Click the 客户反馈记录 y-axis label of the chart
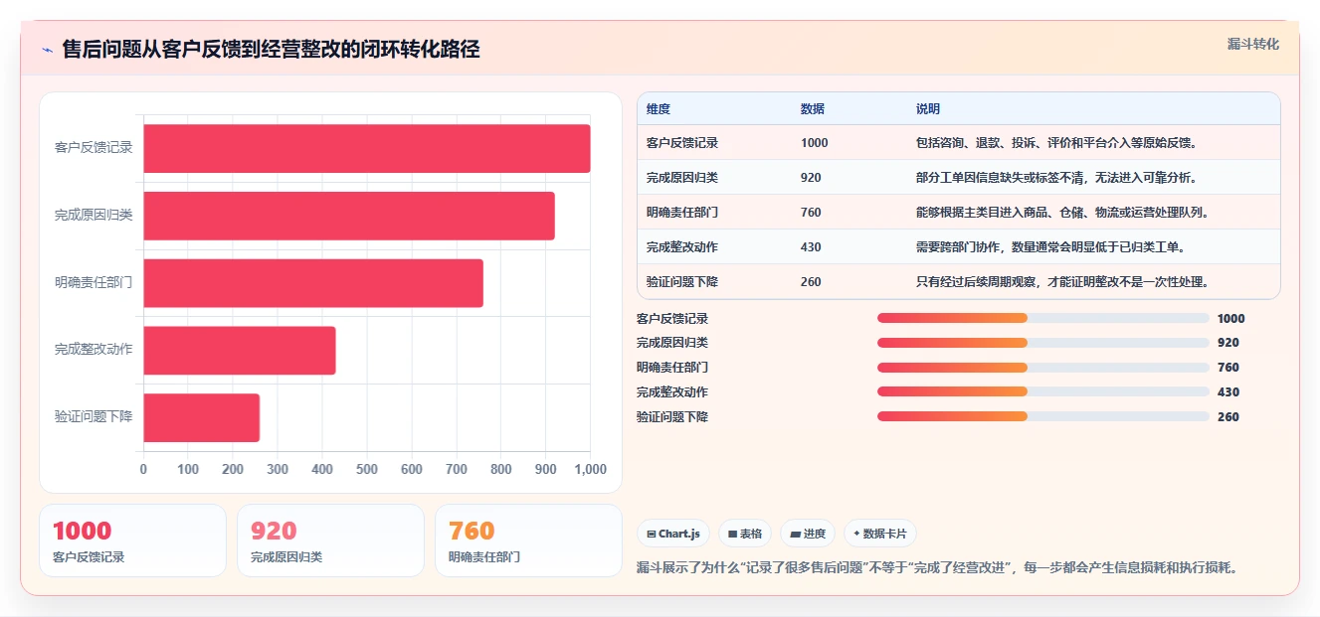 (x=94, y=148)
